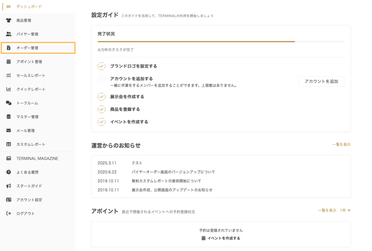
Task: Open TERMINAL MAGAZINE link in sidebar
Action: (x=37, y=158)
